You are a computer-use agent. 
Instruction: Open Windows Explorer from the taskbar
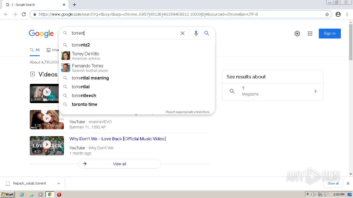(x=31, y=194)
